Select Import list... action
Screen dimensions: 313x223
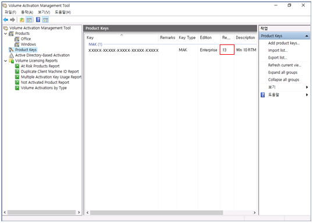(278, 51)
